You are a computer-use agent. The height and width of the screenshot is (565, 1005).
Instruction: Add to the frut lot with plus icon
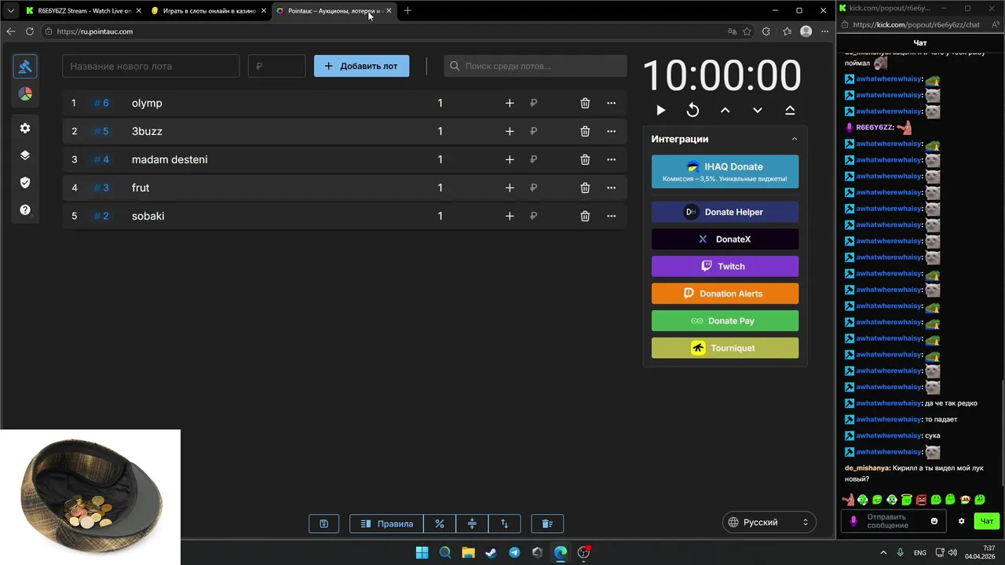510,188
